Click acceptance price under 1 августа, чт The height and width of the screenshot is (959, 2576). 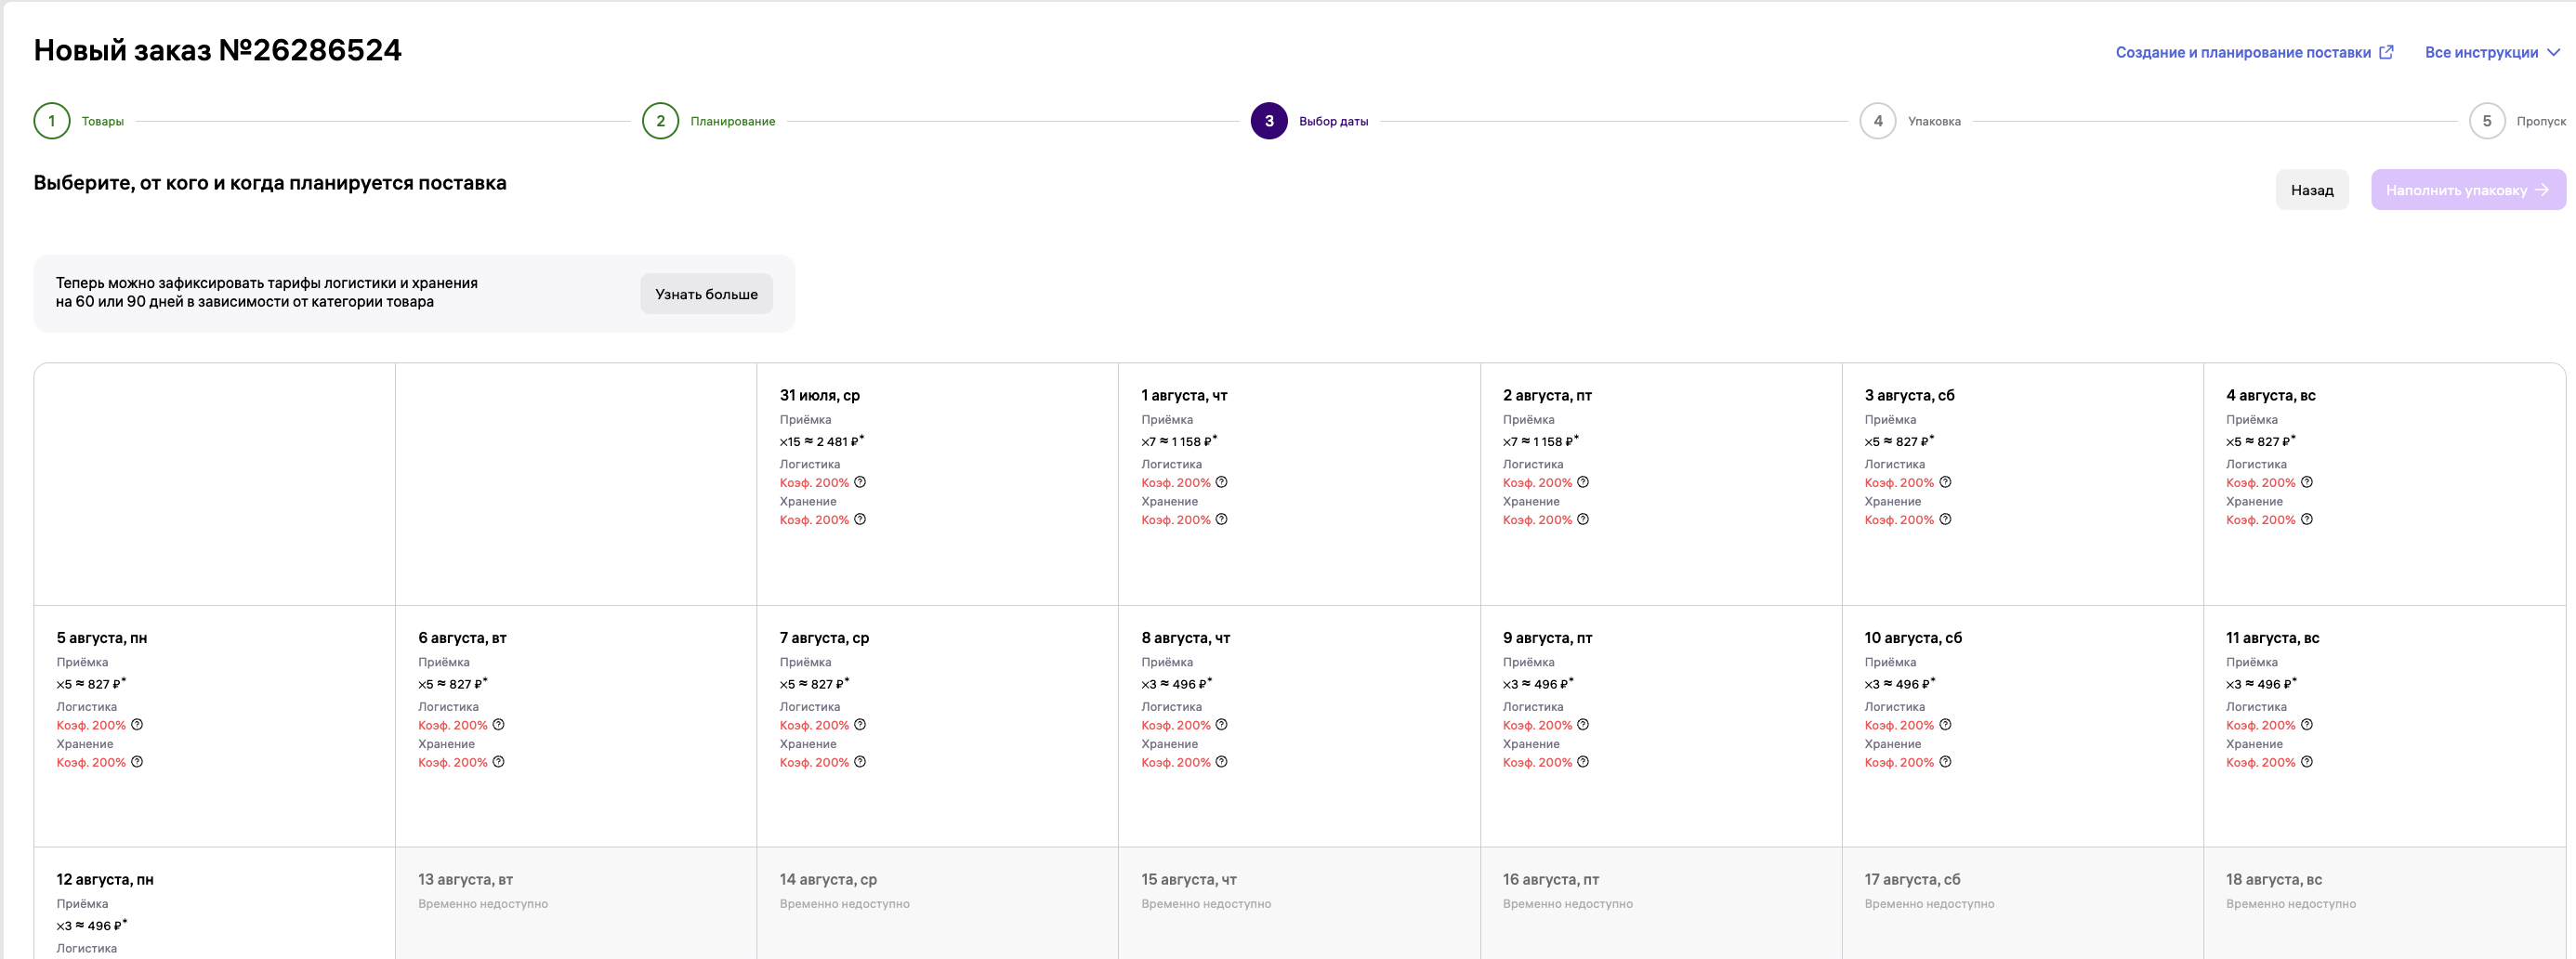[x=1179, y=441]
